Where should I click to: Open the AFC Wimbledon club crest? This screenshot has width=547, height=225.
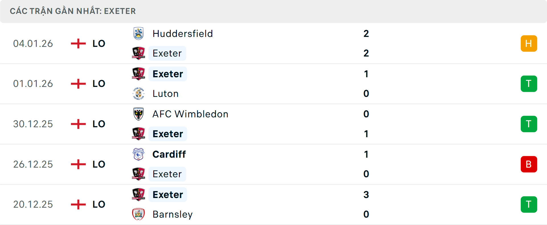(x=138, y=114)
